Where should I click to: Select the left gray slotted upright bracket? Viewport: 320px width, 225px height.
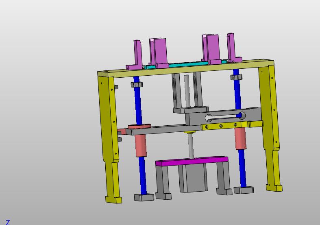(x=177, y=91)
